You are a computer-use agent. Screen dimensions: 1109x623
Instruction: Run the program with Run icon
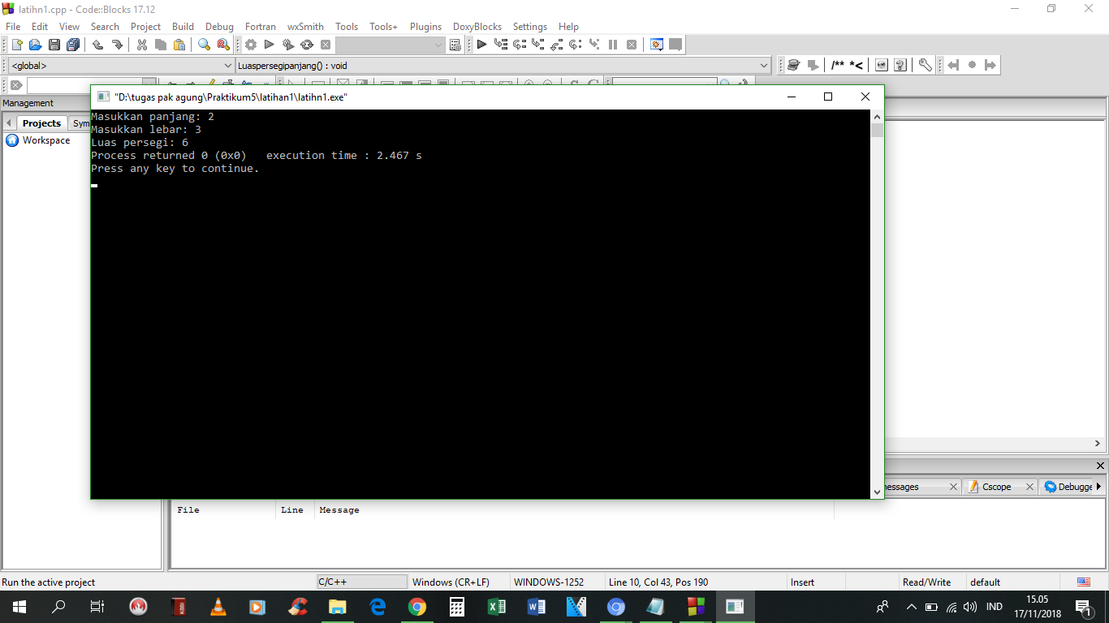[270, 45]
